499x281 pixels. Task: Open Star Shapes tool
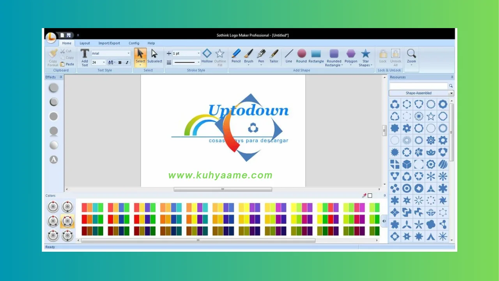tap(365, 58)
